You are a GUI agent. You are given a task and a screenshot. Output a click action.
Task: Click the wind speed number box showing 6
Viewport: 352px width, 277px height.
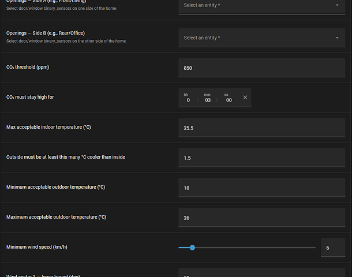[x=333, y=248]
